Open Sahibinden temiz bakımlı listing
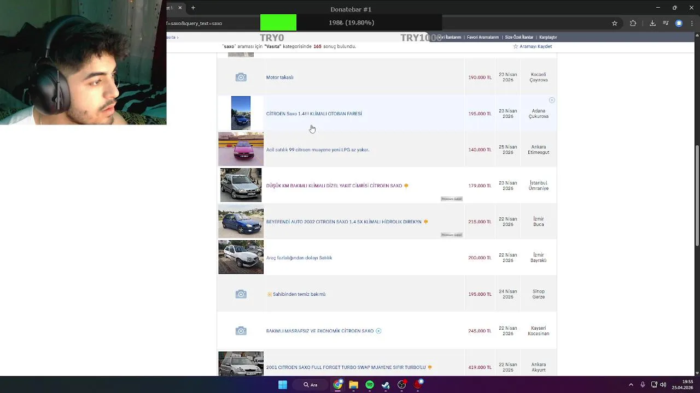The height and width of the screenshot is (393, 700). pyautogui.click(x=299, y=294)
